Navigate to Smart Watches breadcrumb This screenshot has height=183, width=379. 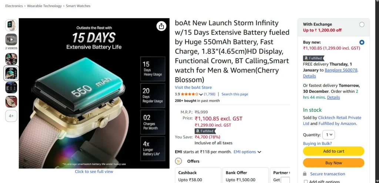pos(78,6)
